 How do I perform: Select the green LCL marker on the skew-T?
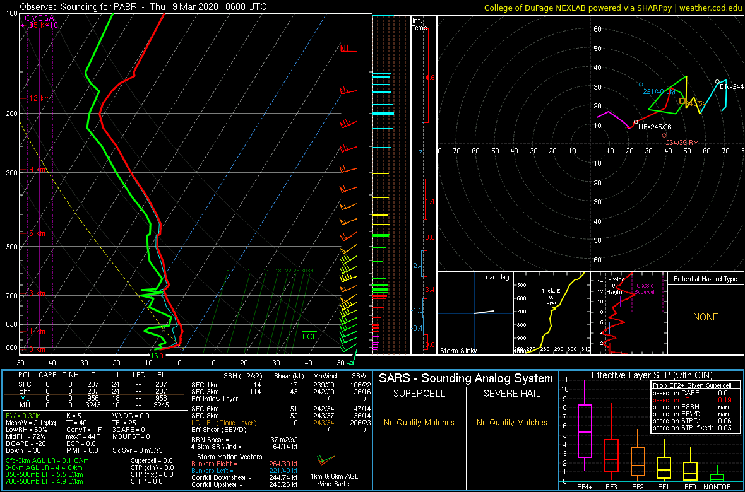coord(309,336)
